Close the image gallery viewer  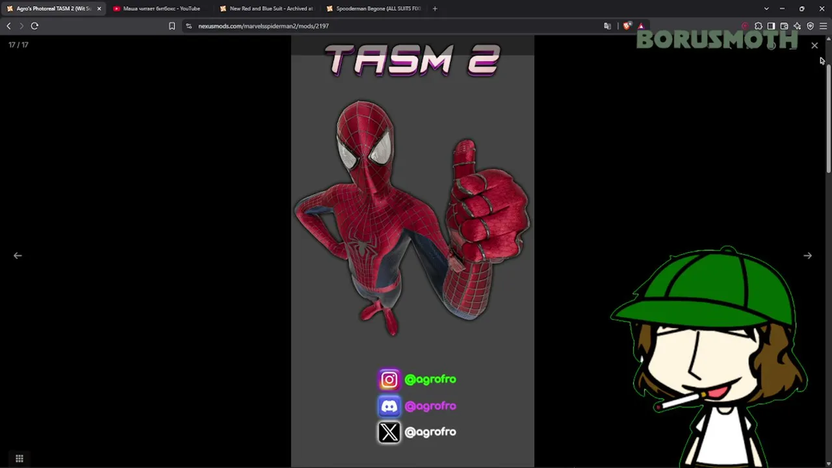pyautogui.click(x=814, y=45)
